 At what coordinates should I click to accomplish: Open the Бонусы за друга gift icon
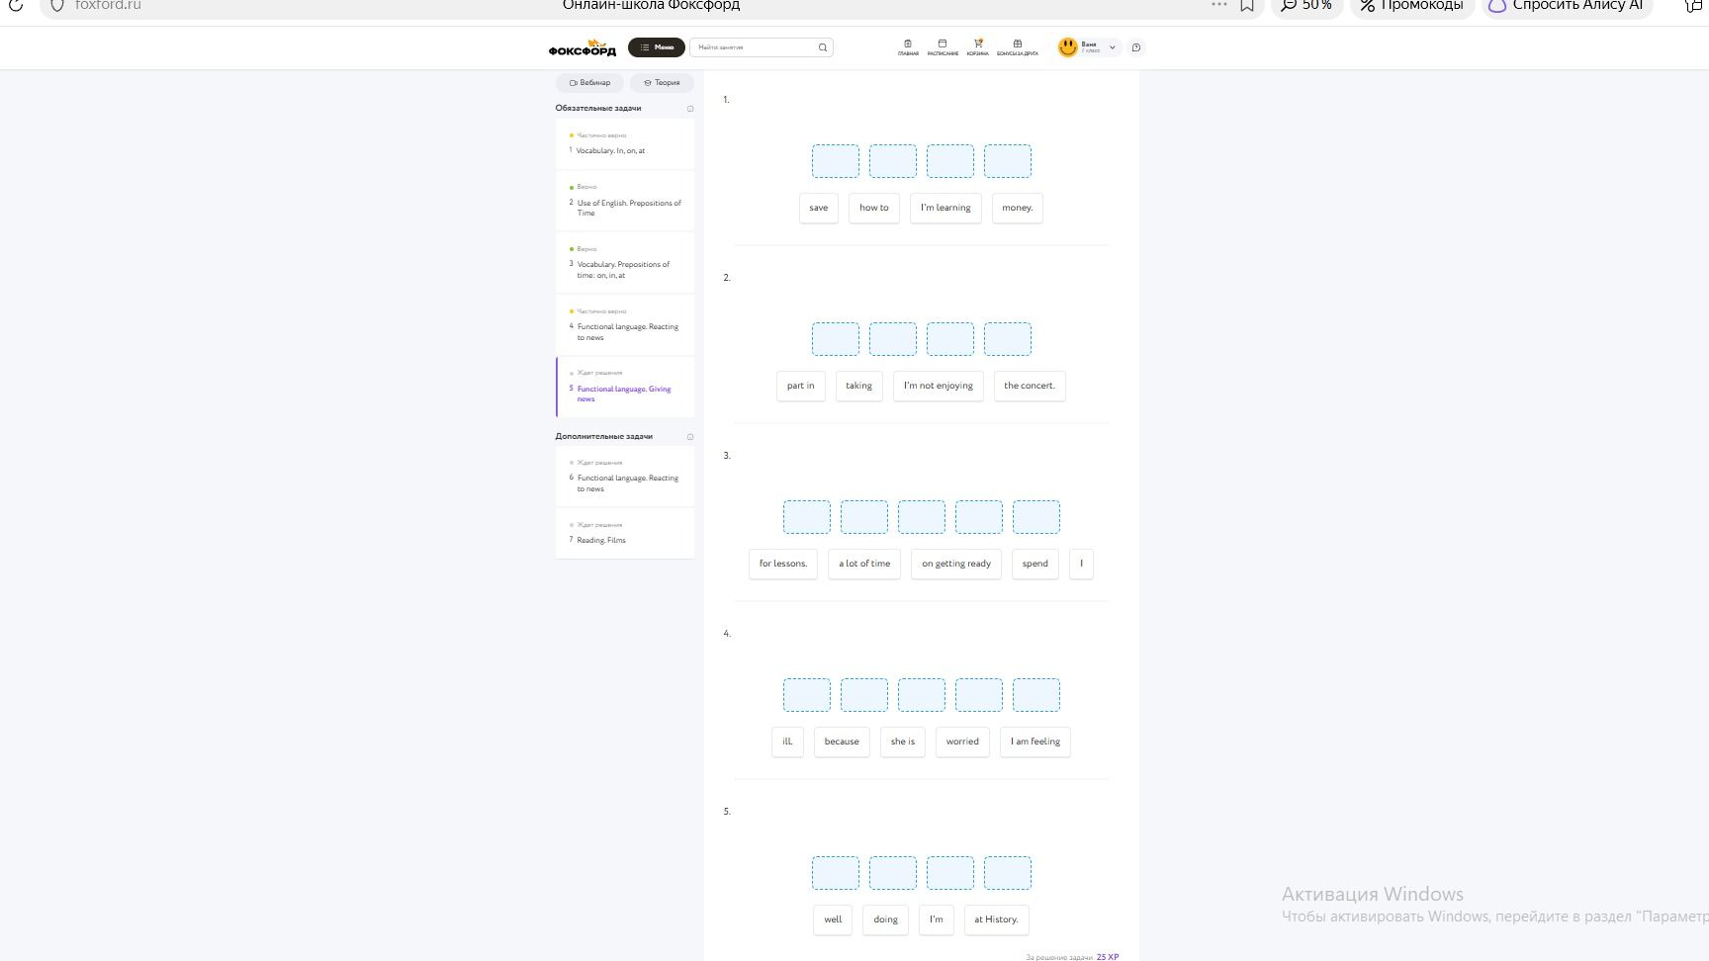1018,47
